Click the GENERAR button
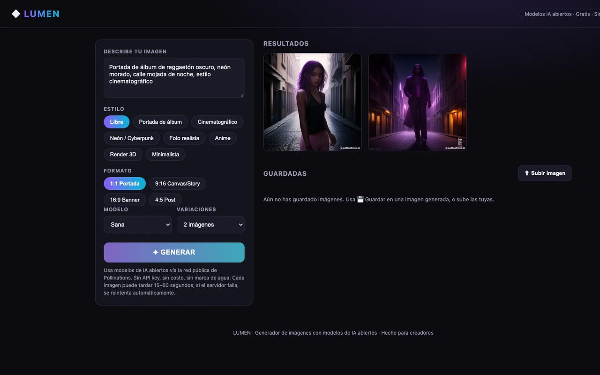The height and width of the screenshot is (375, 600). 174,252
